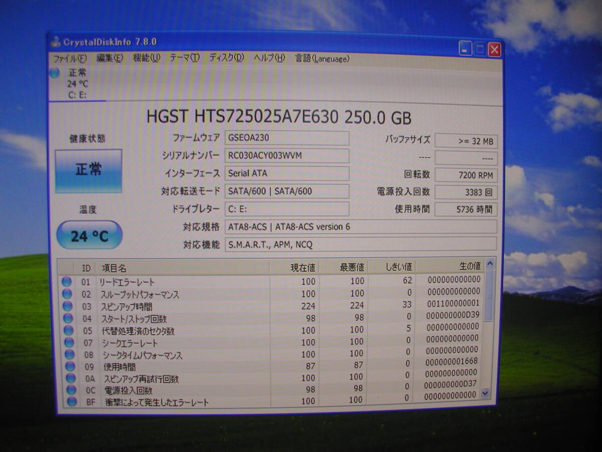This screenshot has width=602, height=452.
Task: Open the ディスク(D) menu
Action: click(226, 58)
